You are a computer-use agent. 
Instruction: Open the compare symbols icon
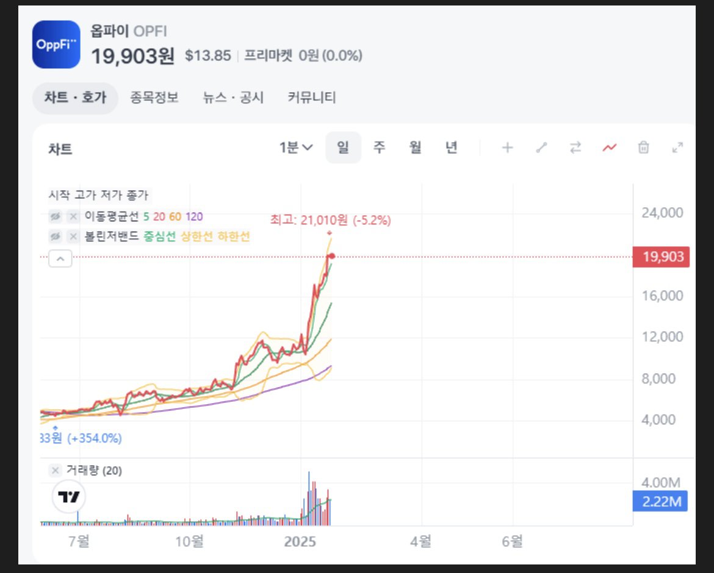point(575,147)
